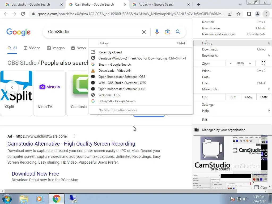Search by image with the camera icon

167,32
